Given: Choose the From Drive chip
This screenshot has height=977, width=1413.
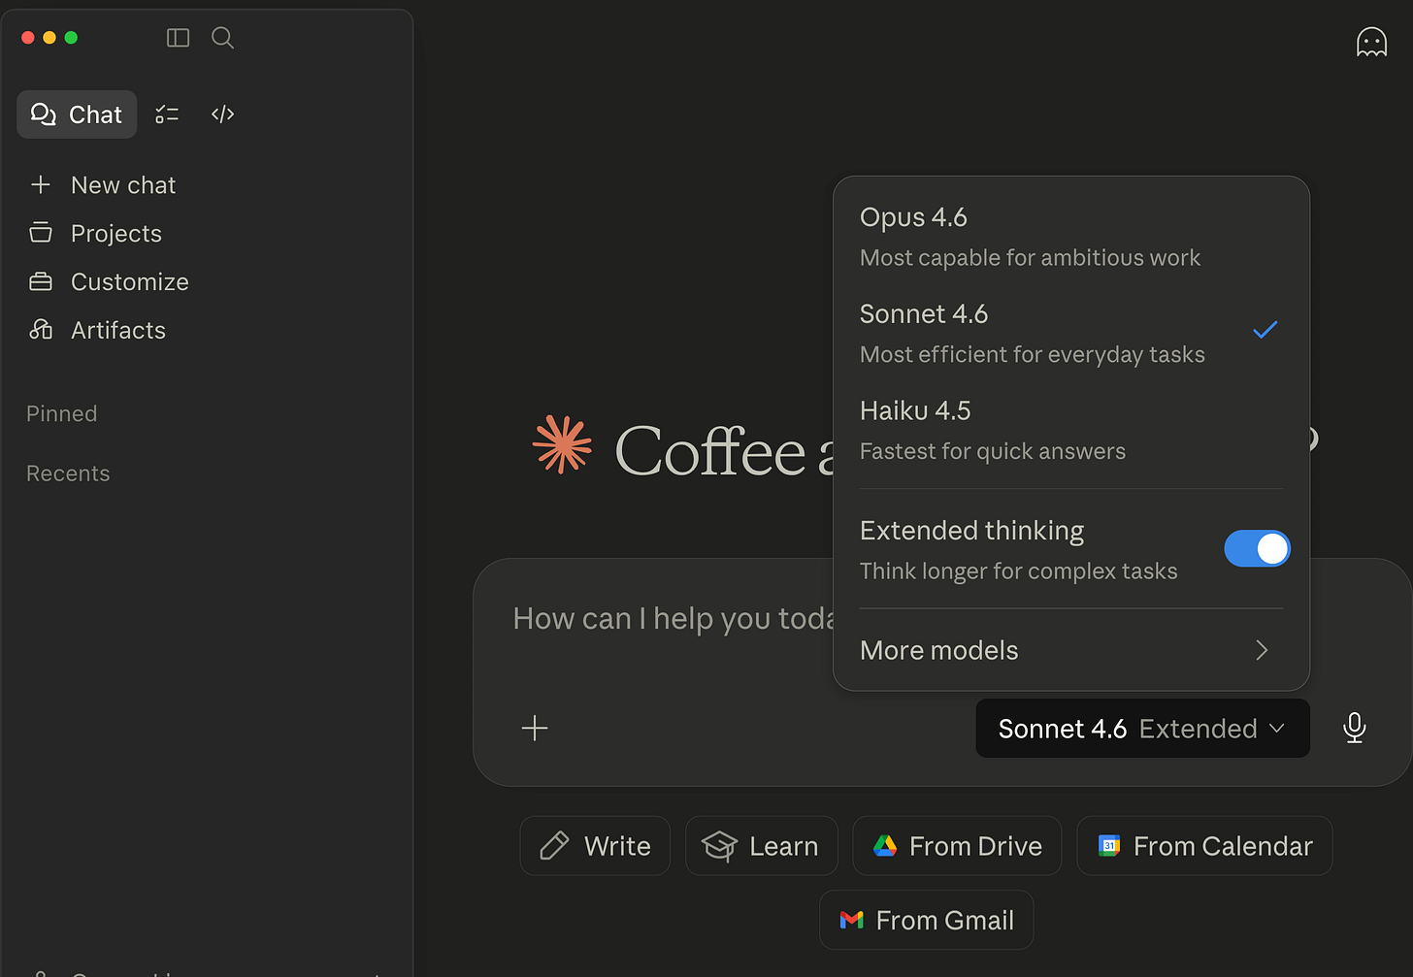Looking at the screenshot, I should pyautogui.click(x=957, y=846).
